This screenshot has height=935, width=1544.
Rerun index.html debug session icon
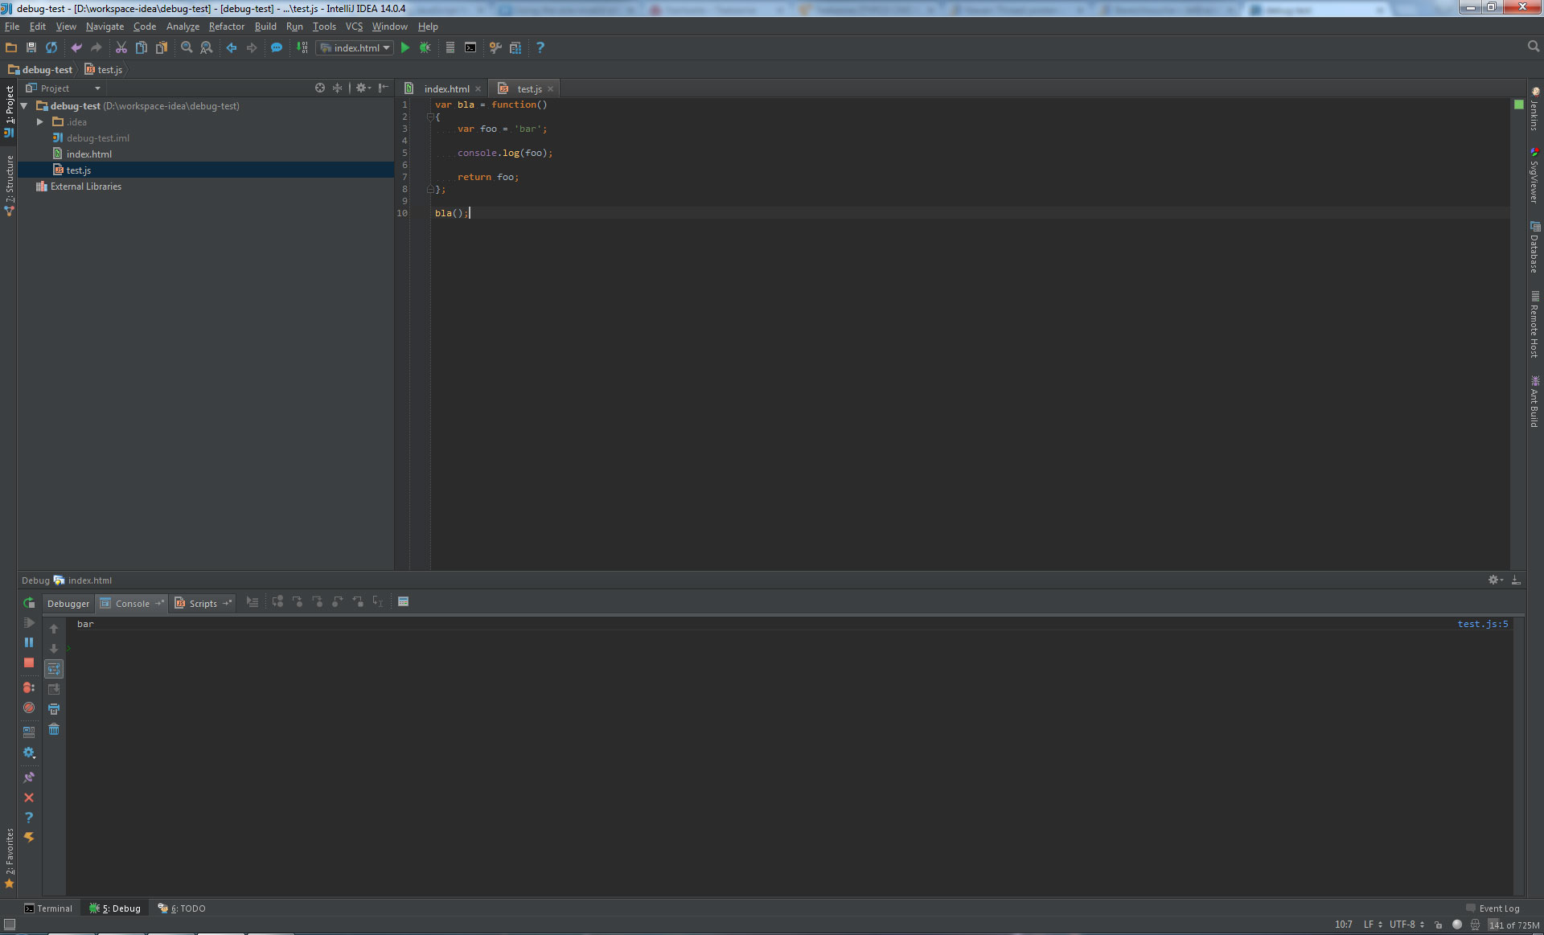[29, 603]
